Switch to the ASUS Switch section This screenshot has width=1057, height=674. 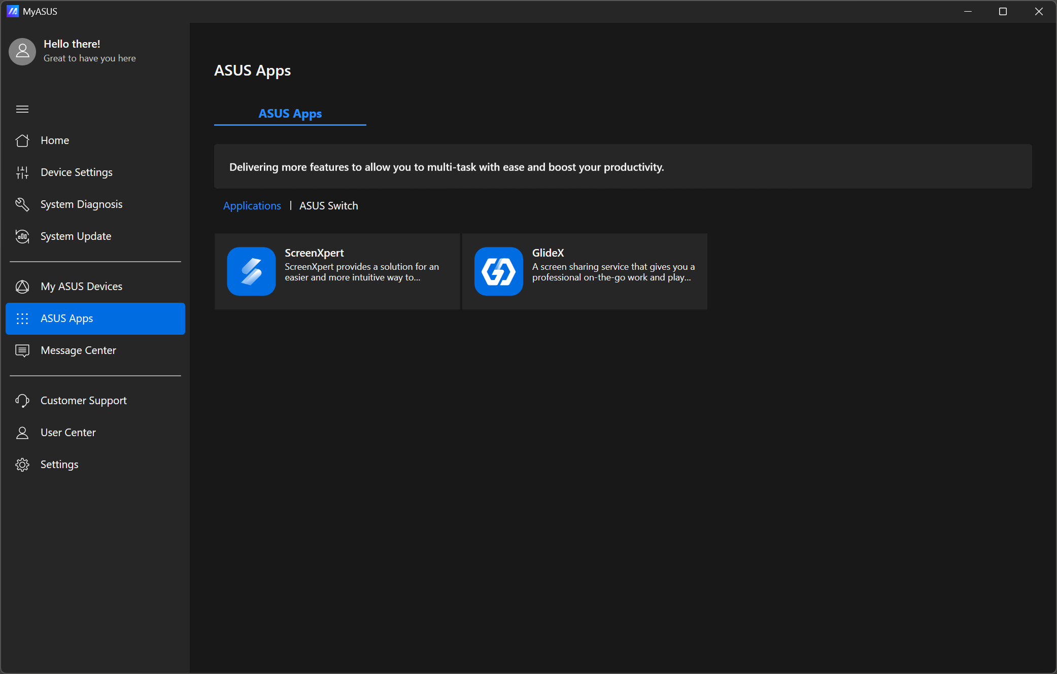coord(328,206)
